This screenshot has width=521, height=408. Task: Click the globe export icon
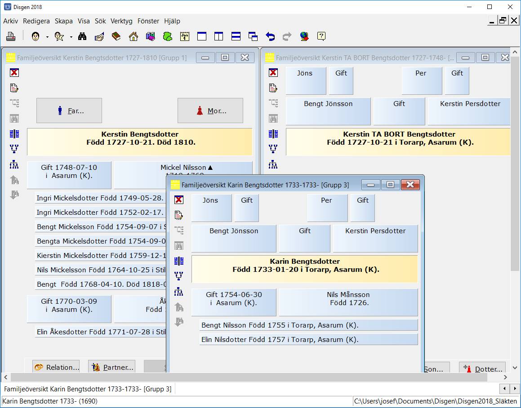tap(304, 36)
